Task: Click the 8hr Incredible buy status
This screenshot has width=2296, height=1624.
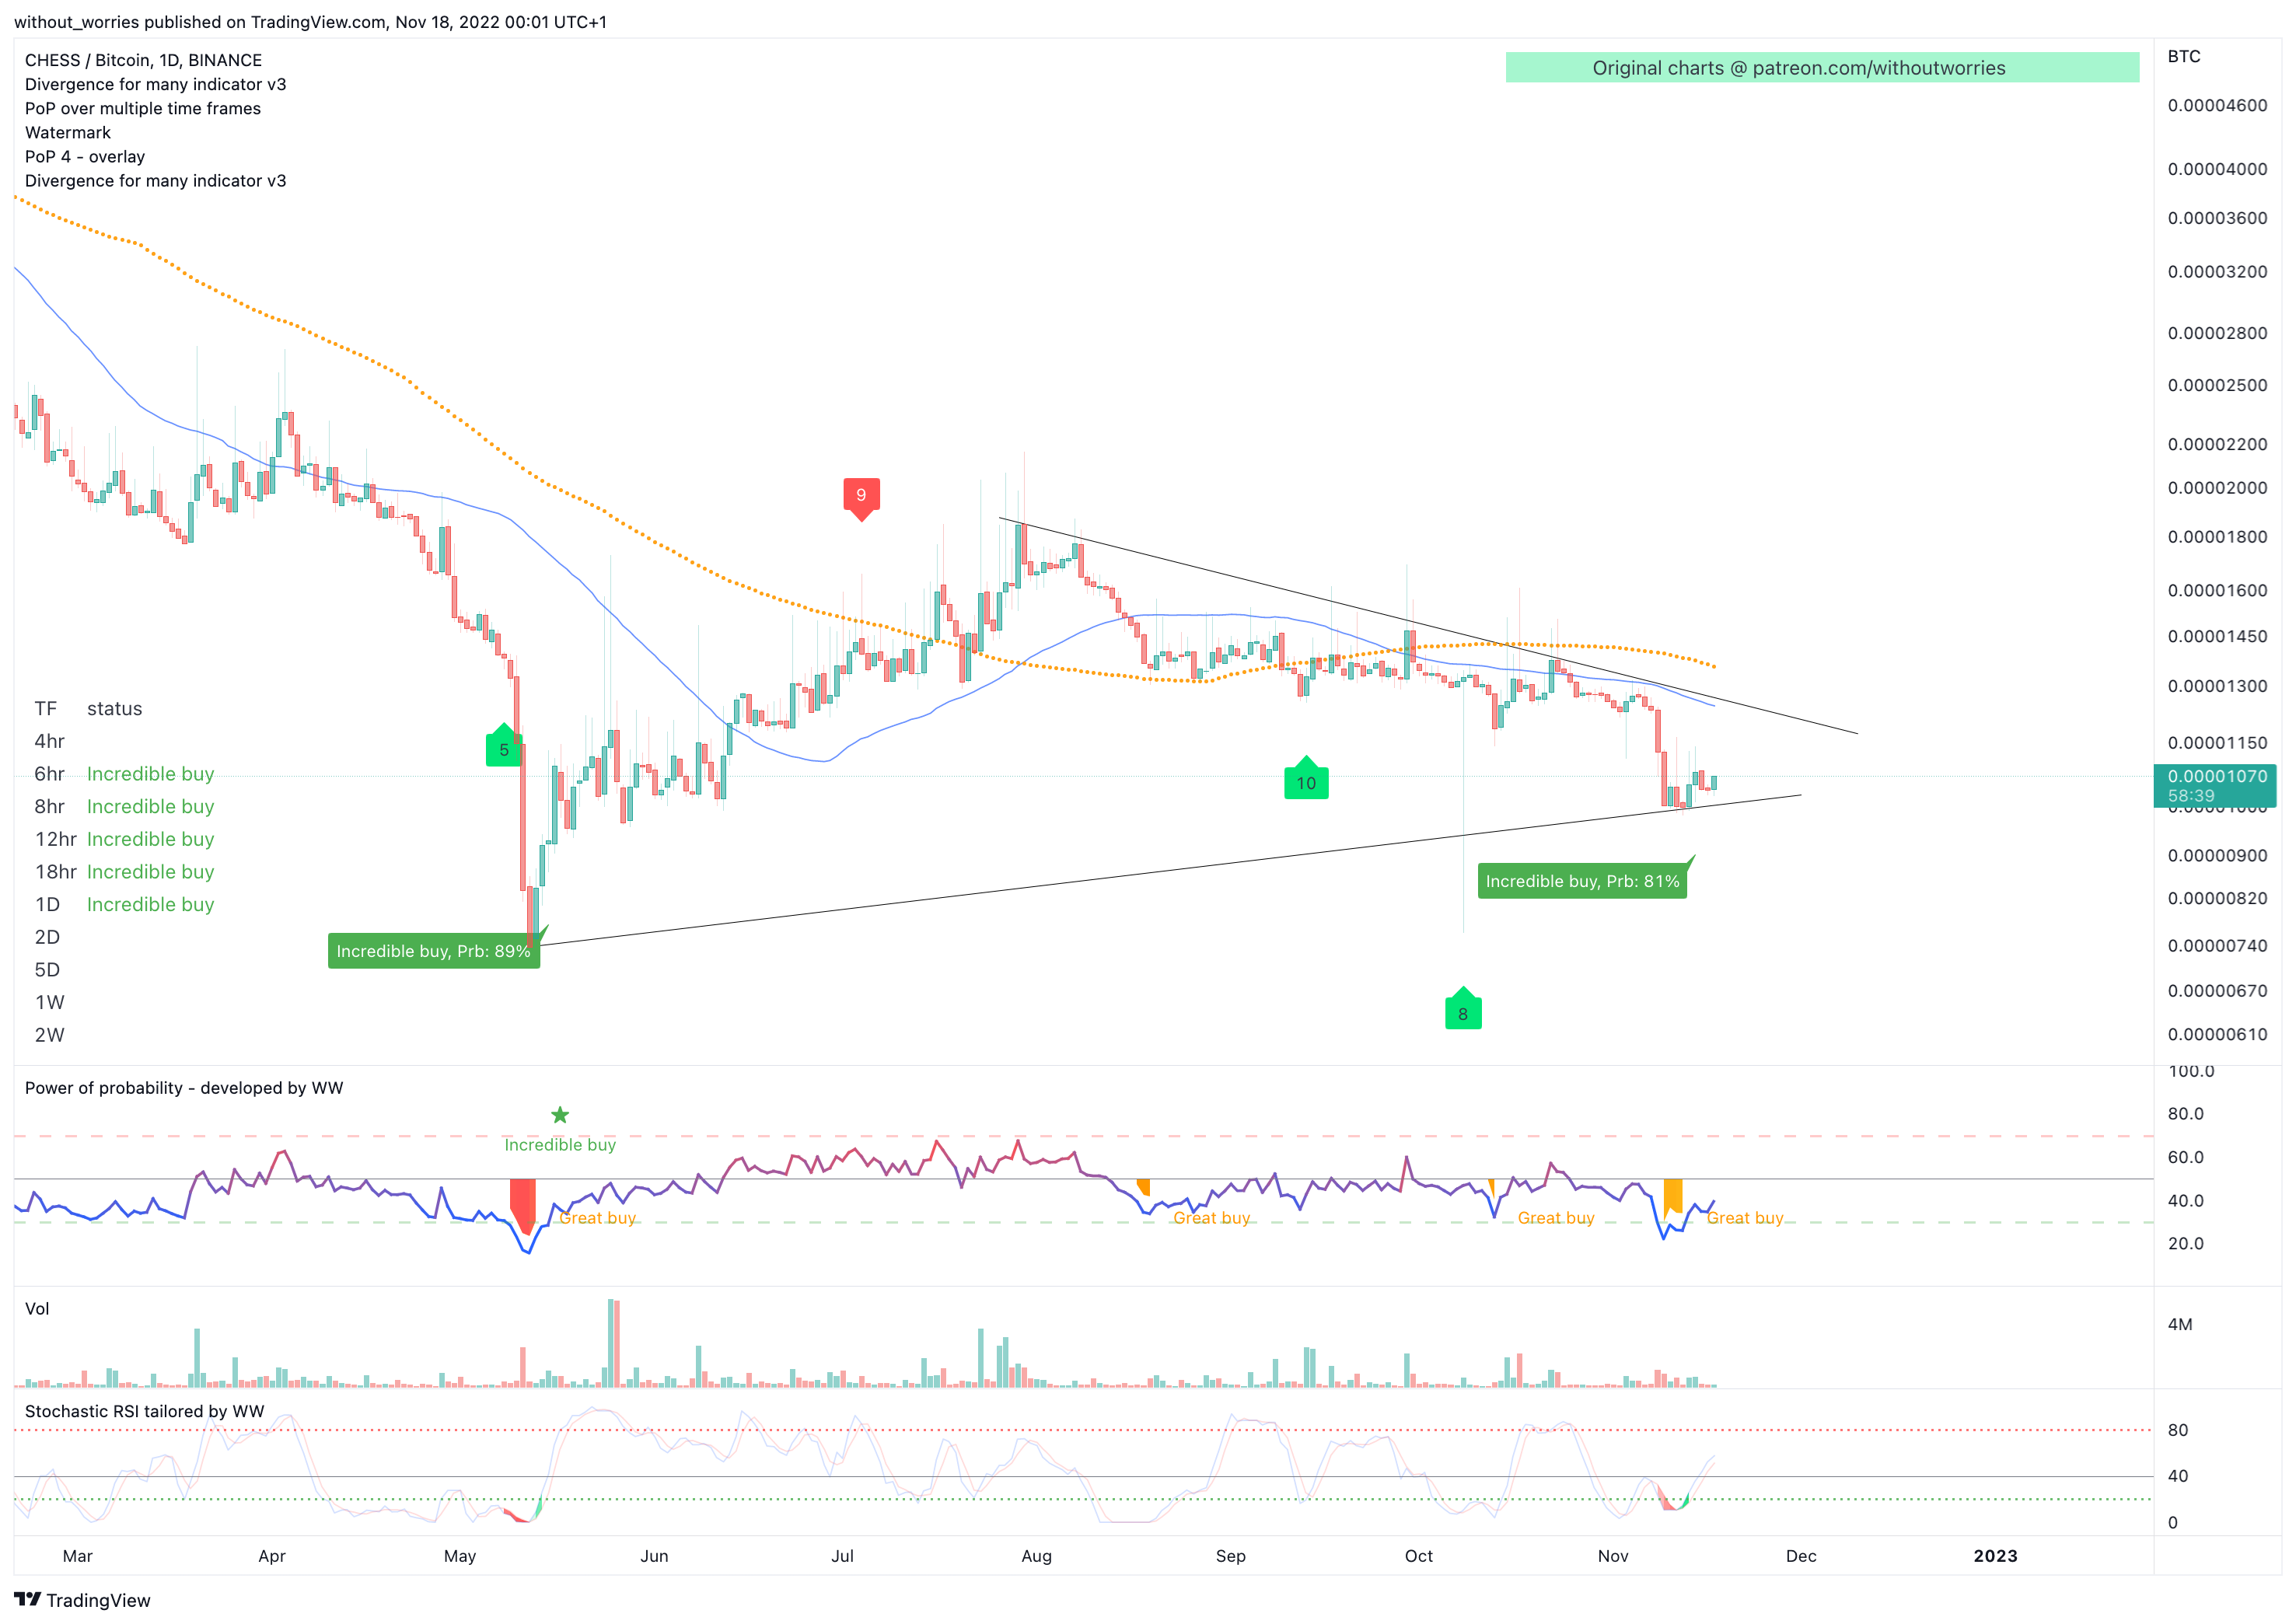Action: click(x=150, y=807)
